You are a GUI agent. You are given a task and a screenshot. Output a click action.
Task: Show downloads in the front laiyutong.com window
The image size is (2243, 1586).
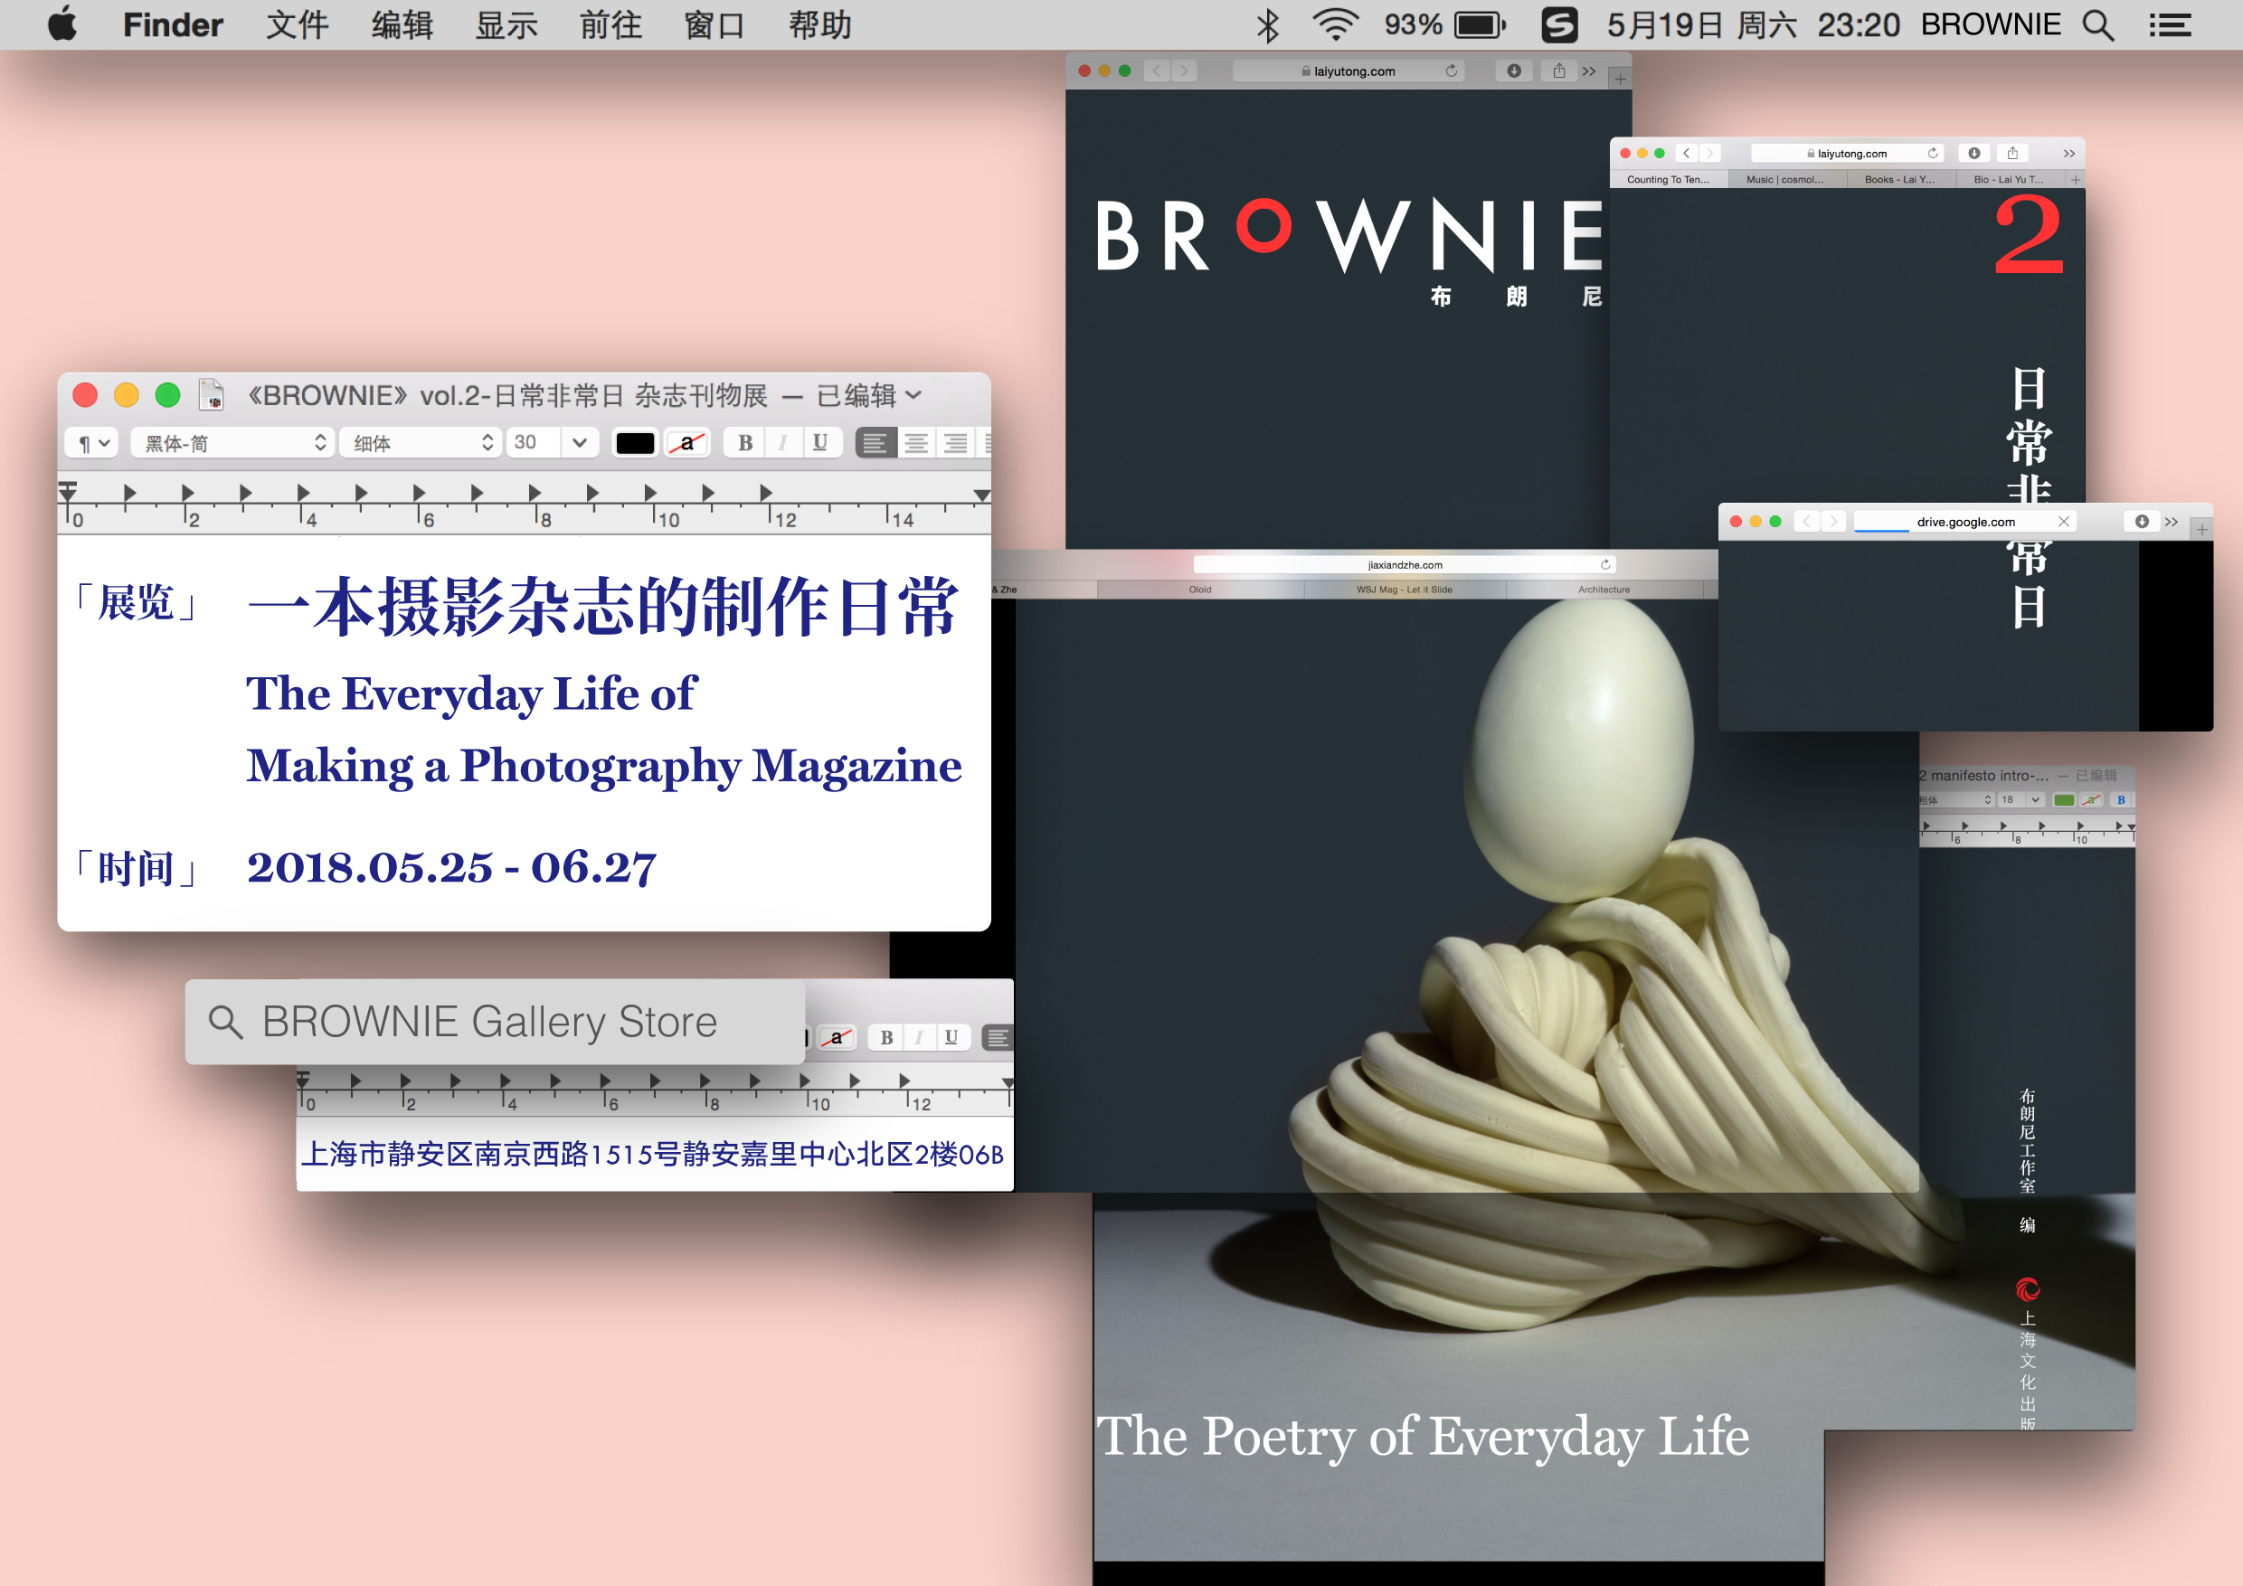click(x=1973, y=152)
